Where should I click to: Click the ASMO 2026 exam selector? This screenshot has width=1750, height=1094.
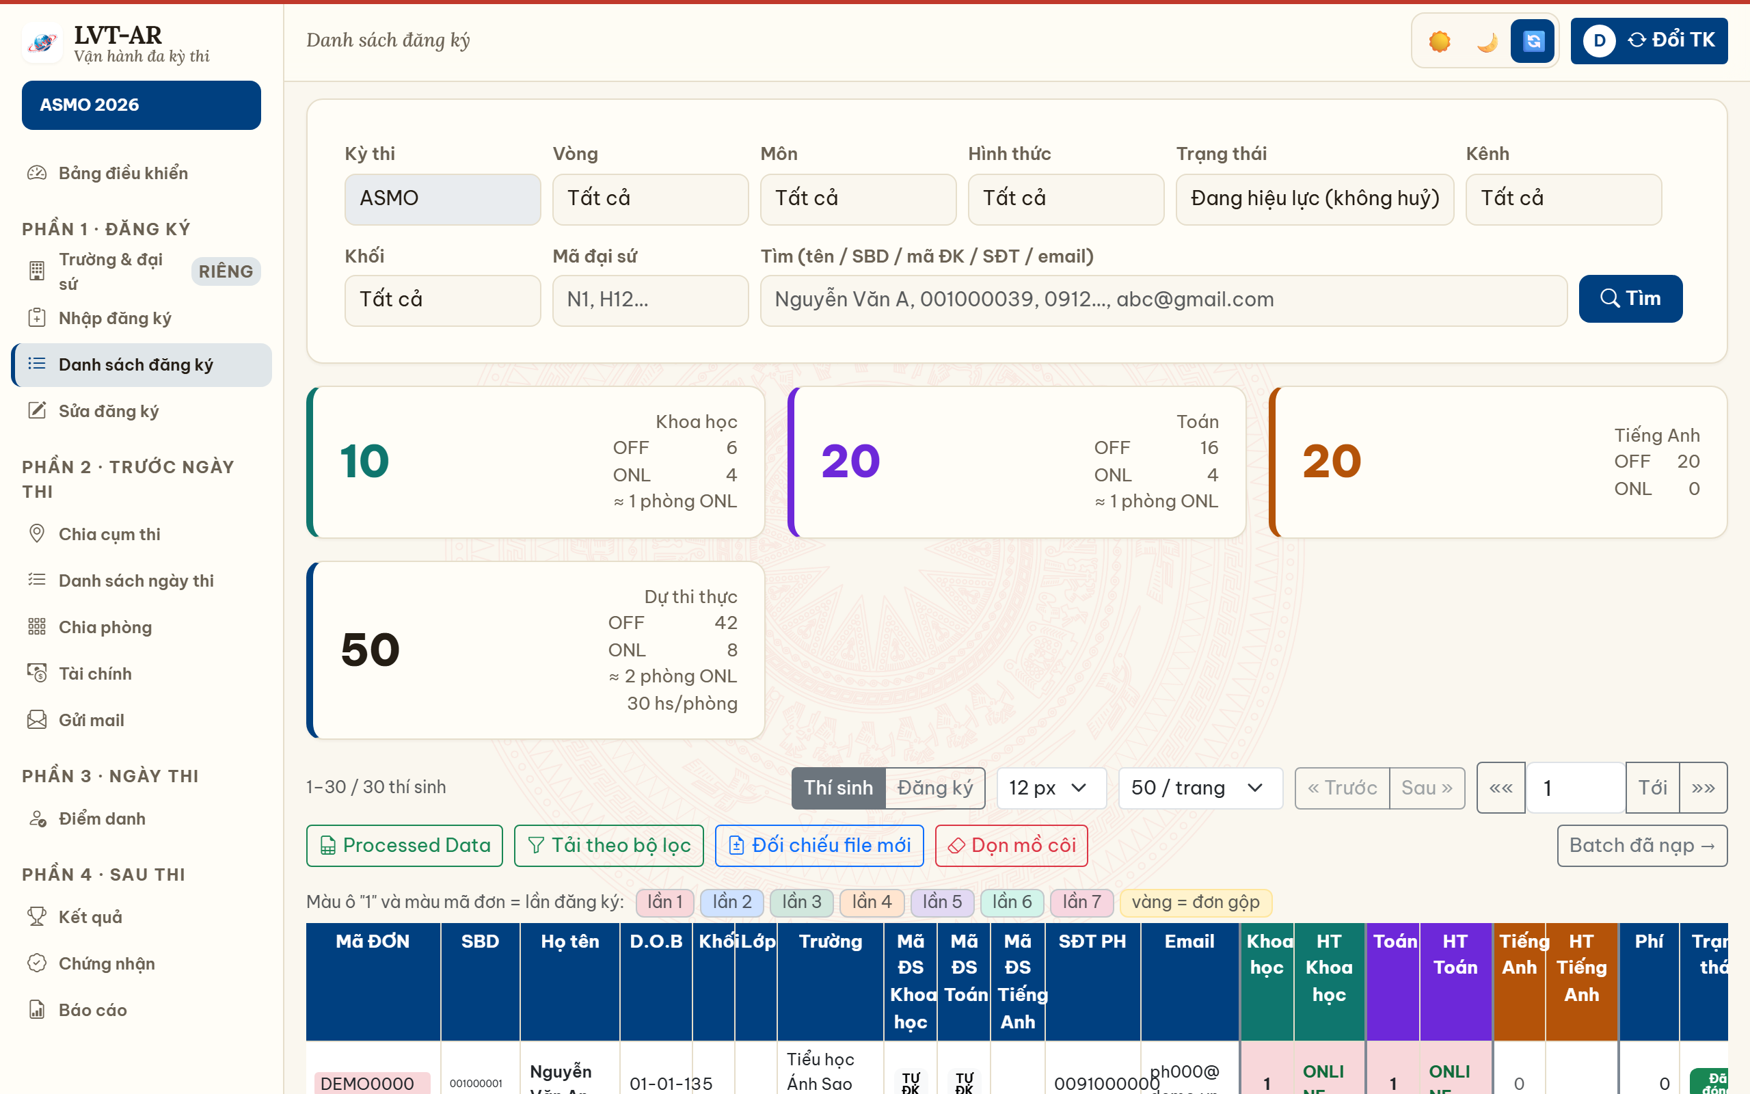coord(141,105)
